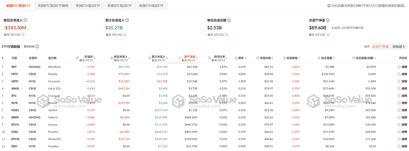Switch to 美国BTC现货ETF期权 tab

(x=53, y=6)
